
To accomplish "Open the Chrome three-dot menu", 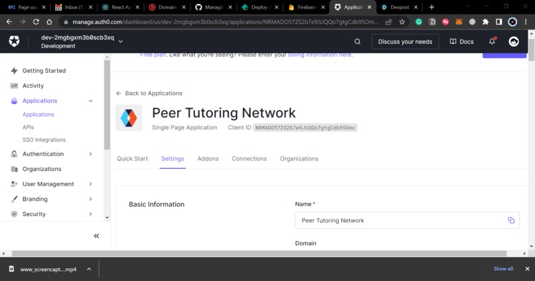I will point(526,22).
